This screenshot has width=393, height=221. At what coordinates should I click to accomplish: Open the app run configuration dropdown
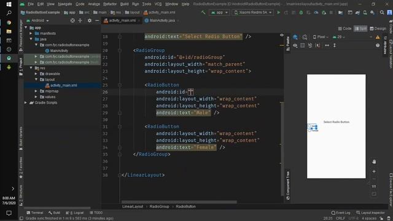click(x=219, y=12)
